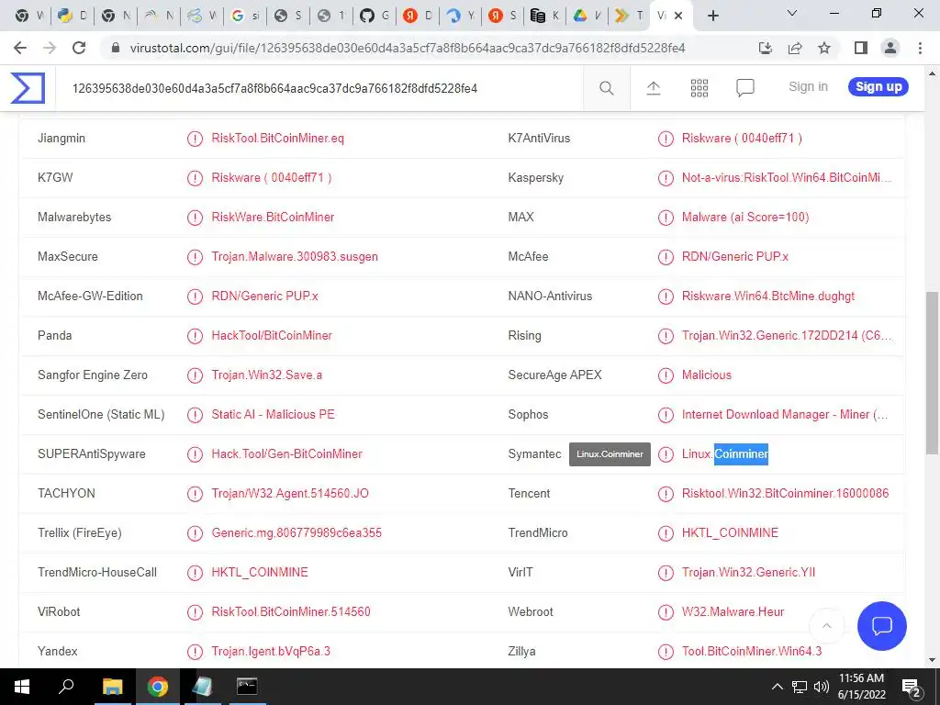Open File Explorer from the taskbar

click(x=112, y=687)
